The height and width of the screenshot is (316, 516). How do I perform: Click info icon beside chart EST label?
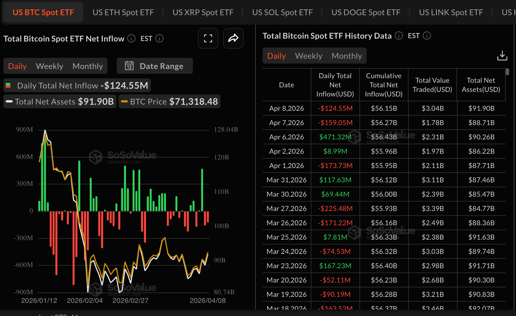click(x=159, y=38)
